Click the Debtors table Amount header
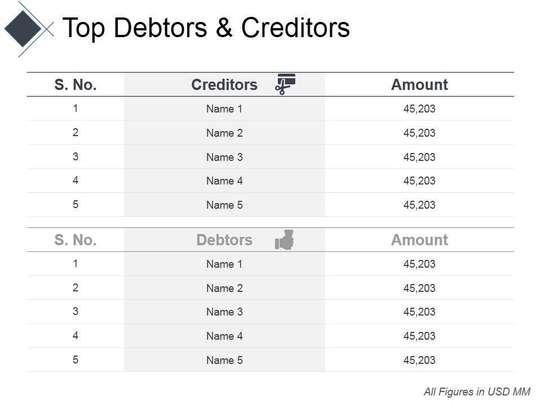Screen dimensions: 541x405 point(419,240)
